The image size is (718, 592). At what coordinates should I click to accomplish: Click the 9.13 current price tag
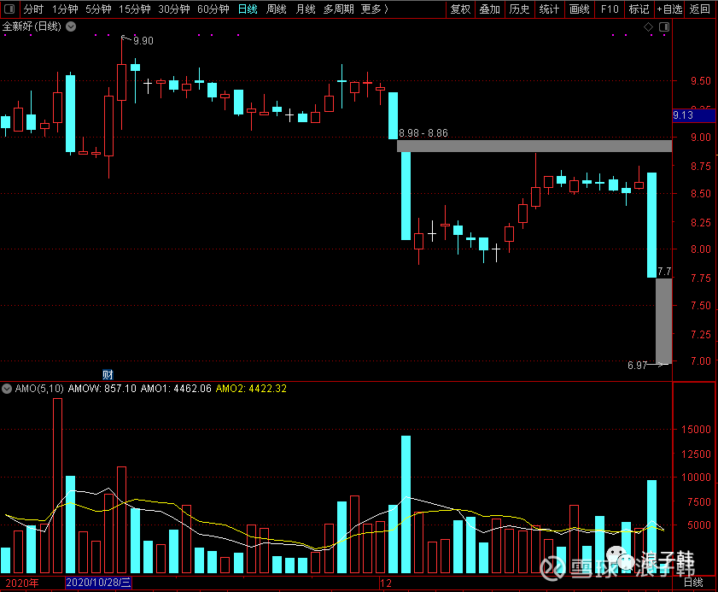coord(693,115)
